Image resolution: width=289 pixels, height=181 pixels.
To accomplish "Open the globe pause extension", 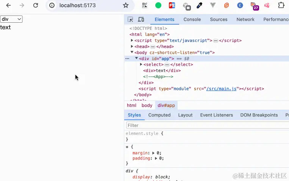I will click(186, 6).
